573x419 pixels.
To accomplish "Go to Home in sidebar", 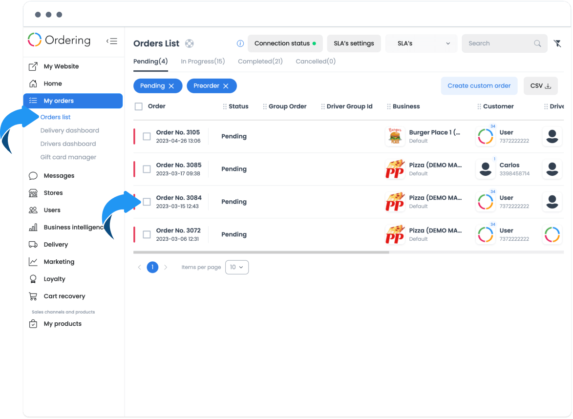I will click(x=73, y=84).
